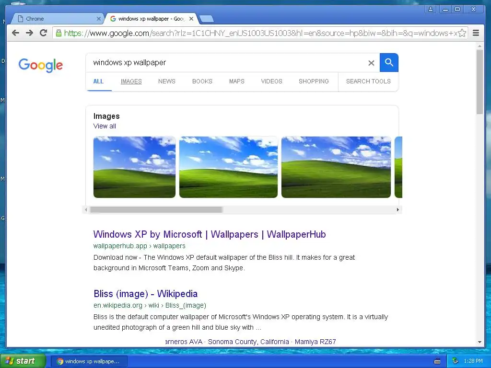Clear the search box with the X

[371, 63]
